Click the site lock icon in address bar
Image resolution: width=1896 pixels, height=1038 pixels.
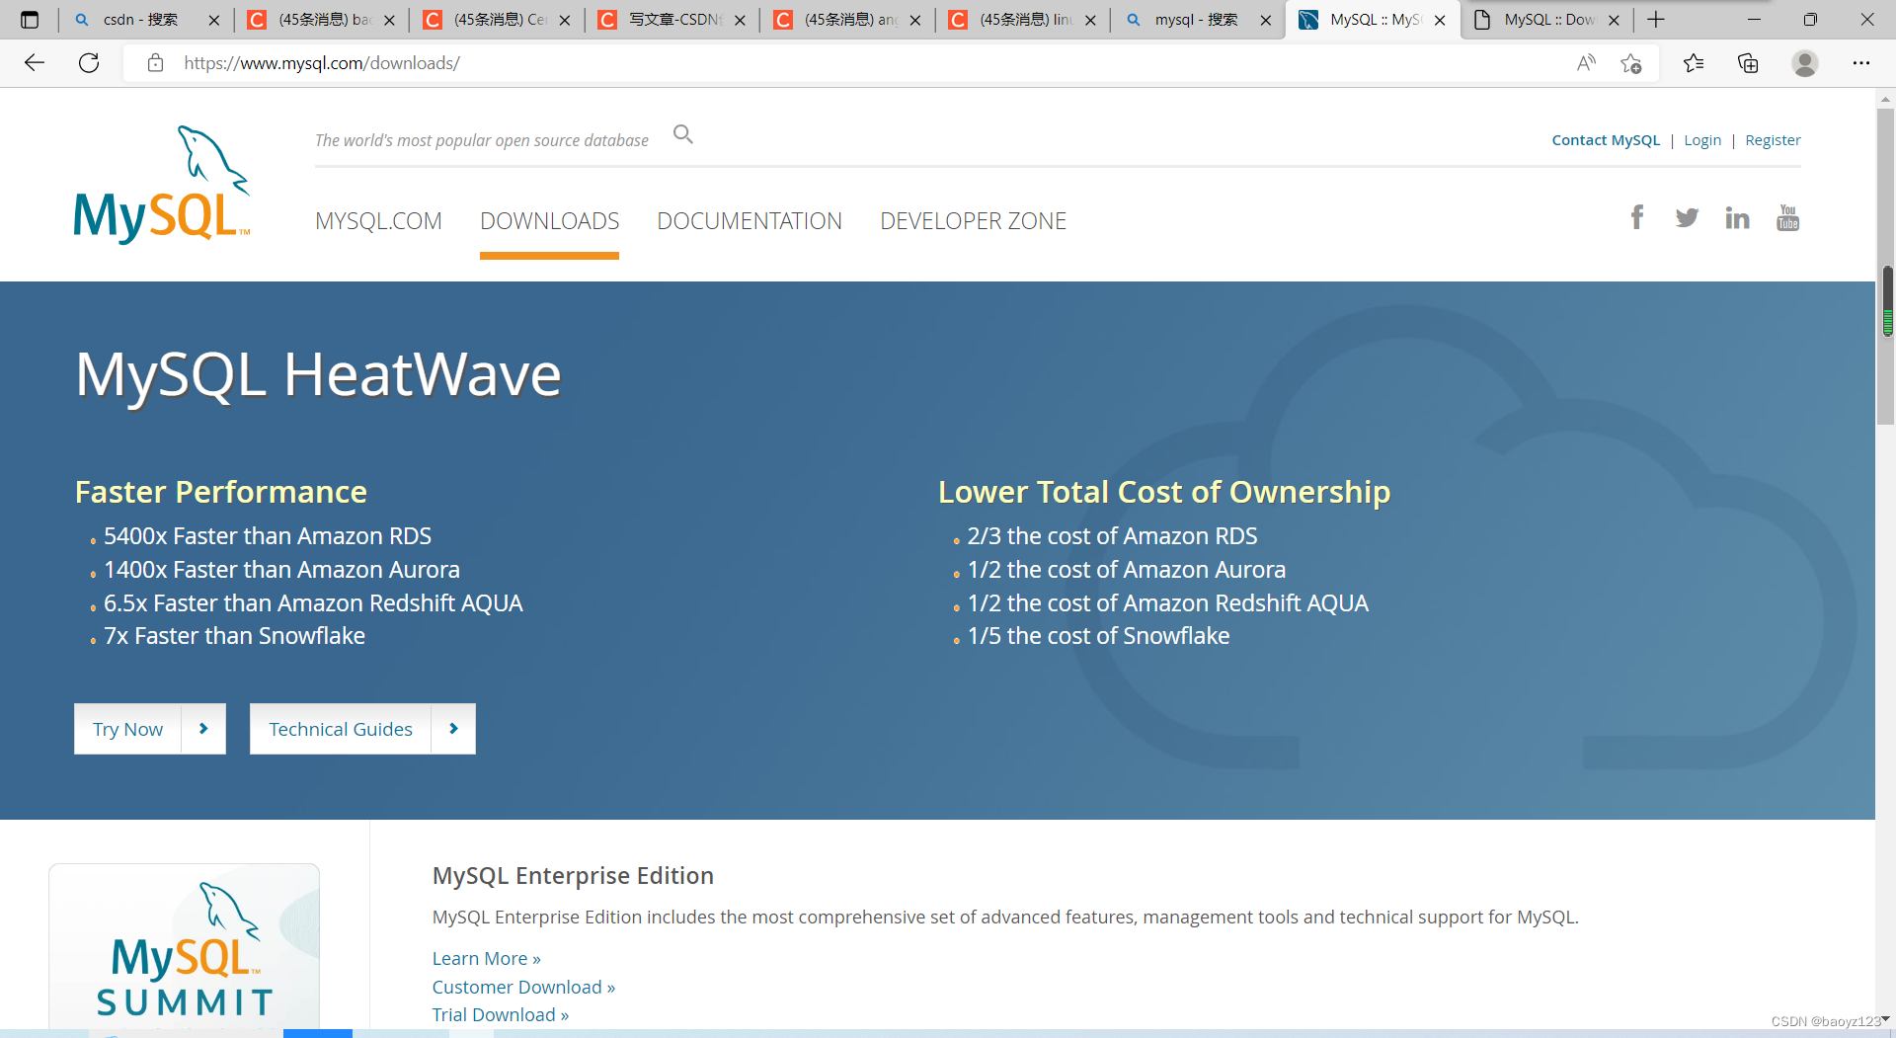point(155,63)
